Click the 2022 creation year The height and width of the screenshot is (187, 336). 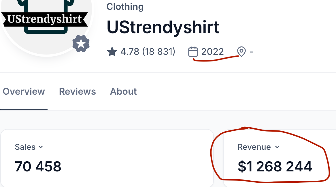tap(212, 52)
